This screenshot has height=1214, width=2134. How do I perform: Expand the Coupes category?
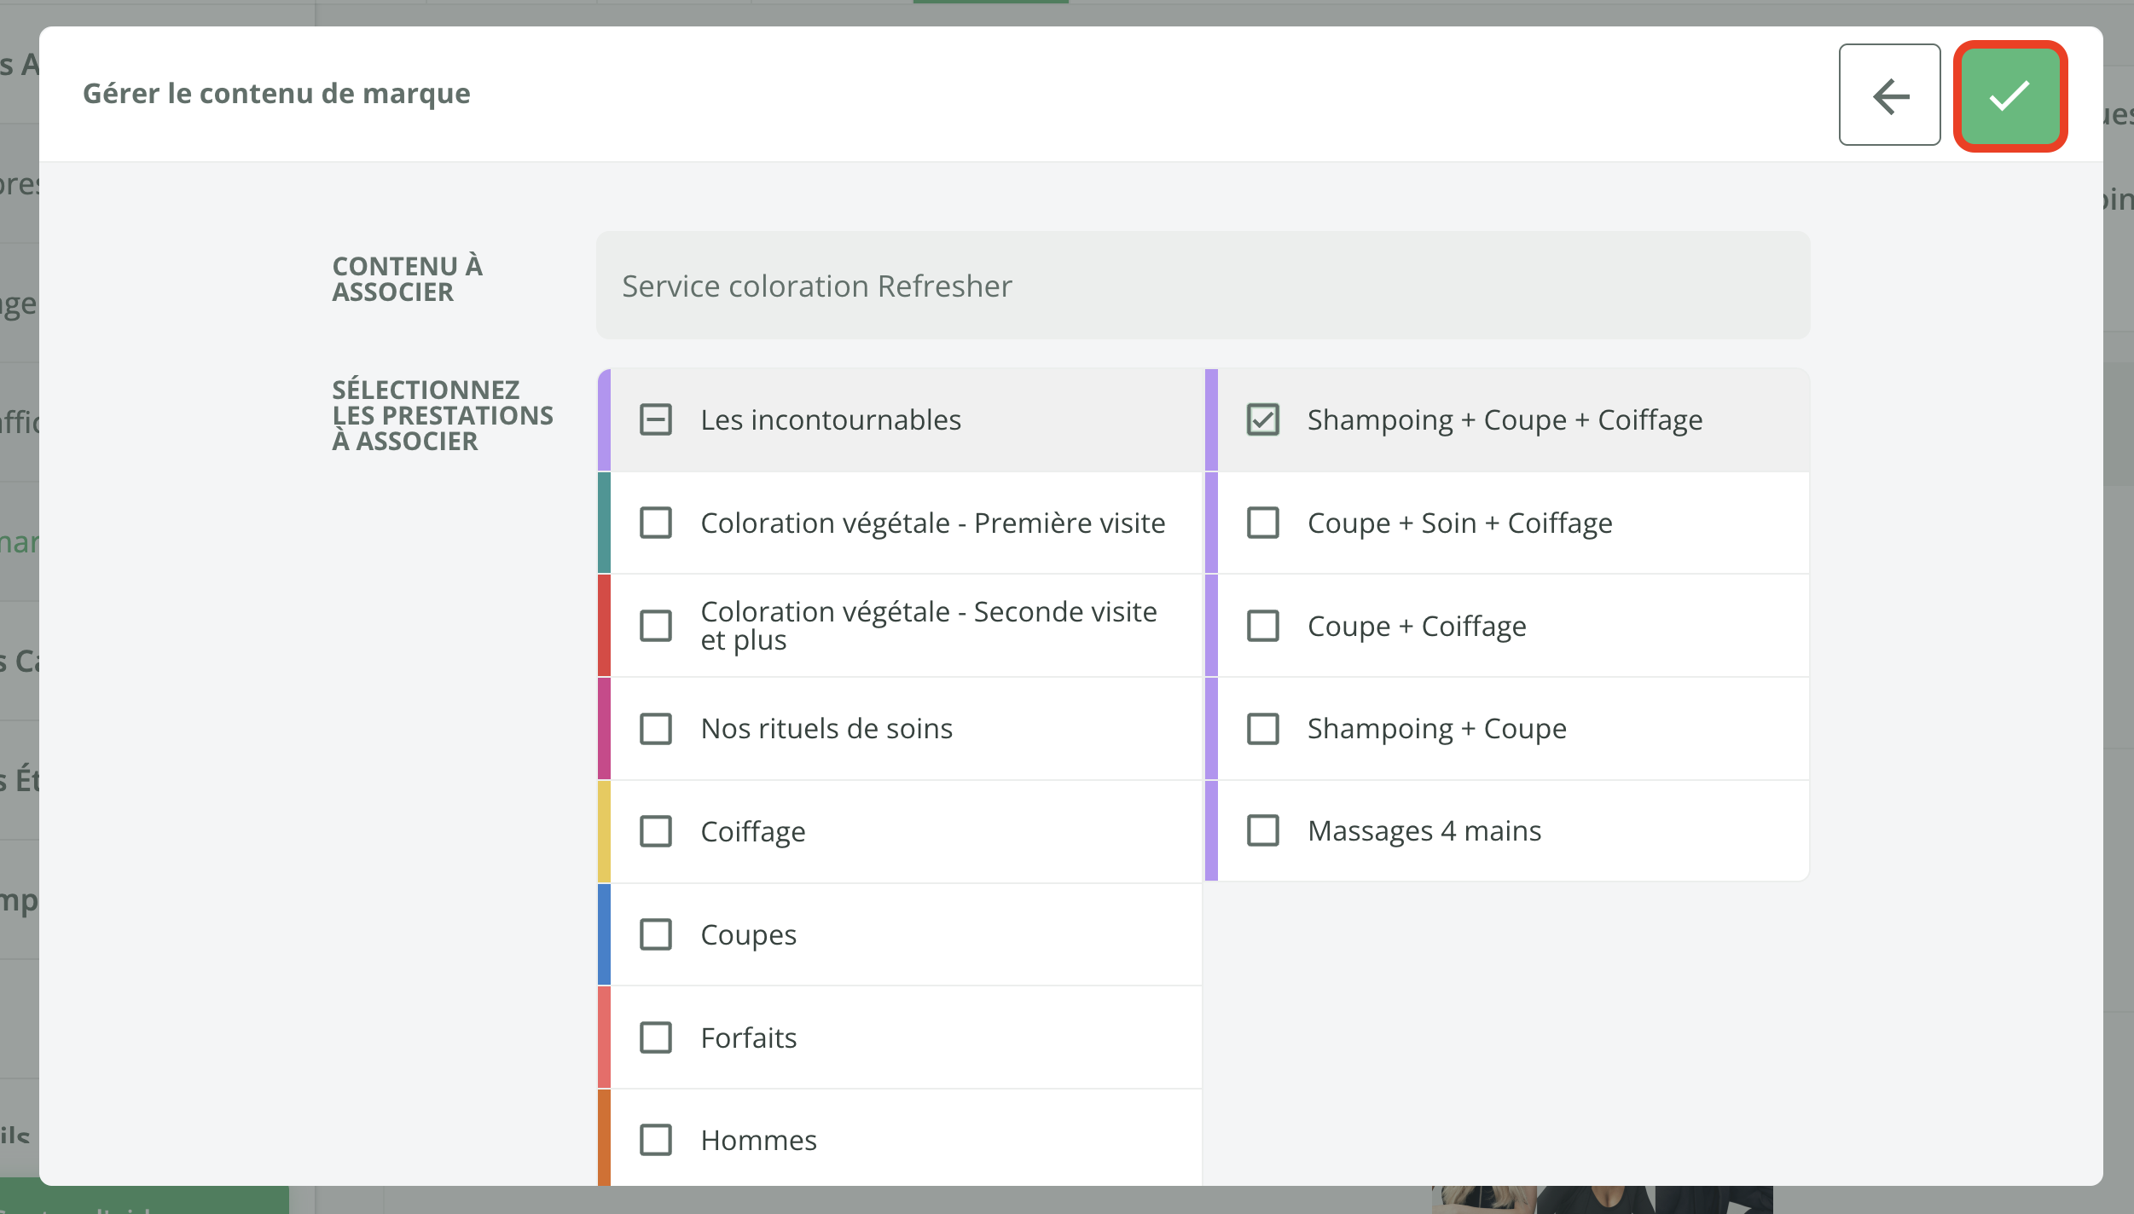click(748, 934)
